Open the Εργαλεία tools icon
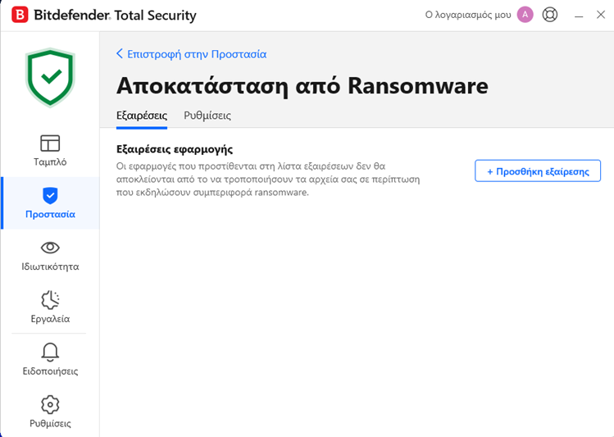Image resolution: width=614 pixels, height=437 pixels. point(50,299)
